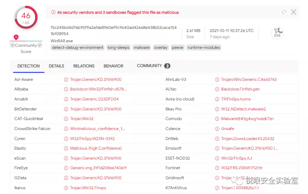This screenshot has height=194, width=308.
Task: Click Unsafe result for Cylance
Action: click(x=228, y=129)
